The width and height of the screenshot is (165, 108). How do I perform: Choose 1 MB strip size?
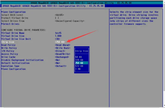tap(78, 69)
